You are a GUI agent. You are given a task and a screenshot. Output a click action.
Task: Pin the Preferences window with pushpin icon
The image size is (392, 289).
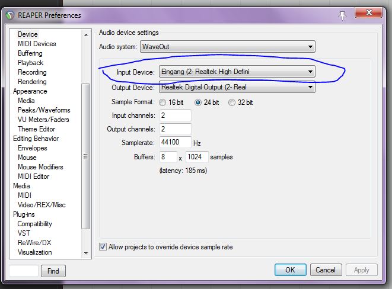click(x=342, y=15)
